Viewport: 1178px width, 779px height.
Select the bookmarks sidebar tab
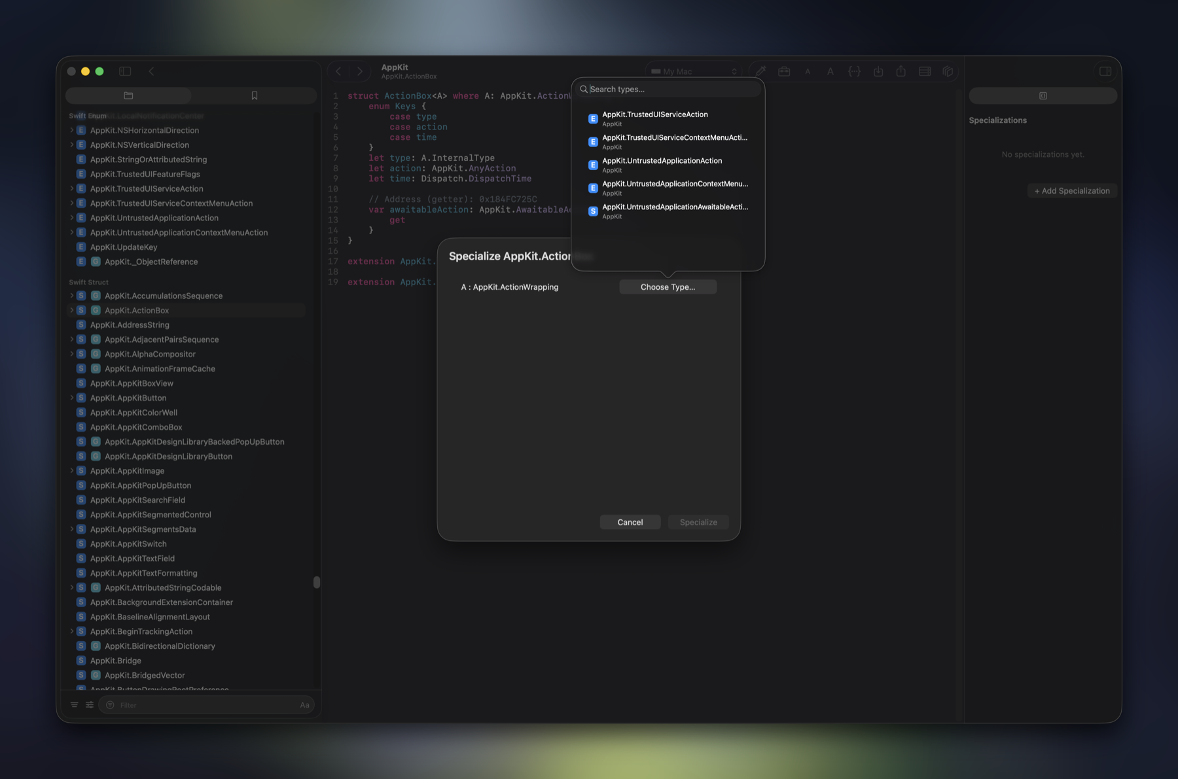tap(255, 95)
